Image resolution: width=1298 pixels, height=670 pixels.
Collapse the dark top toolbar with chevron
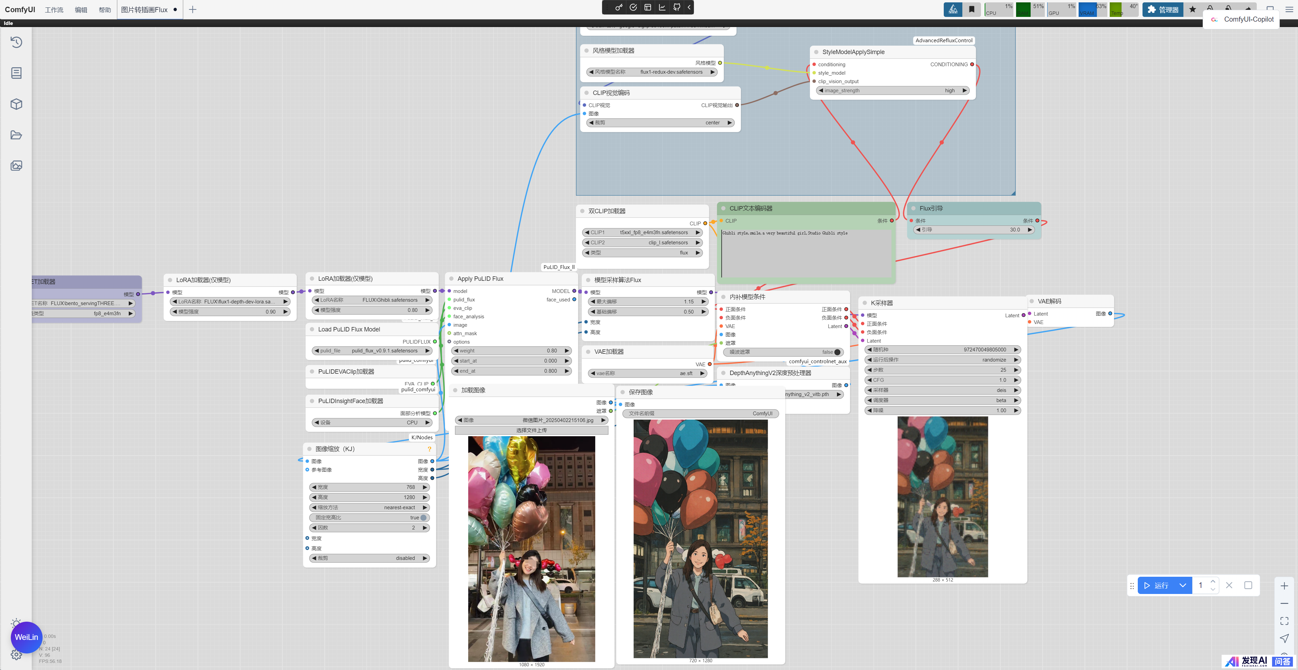click(689, 7)
